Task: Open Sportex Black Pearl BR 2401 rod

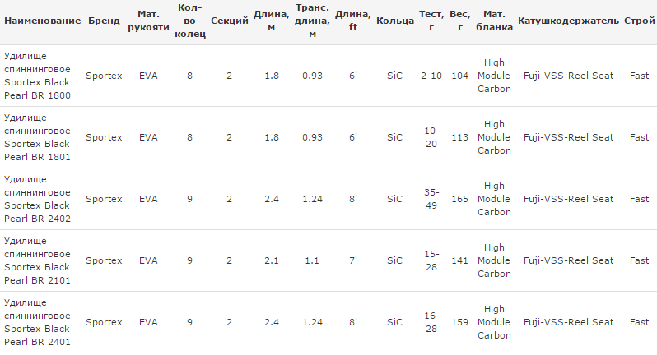Action: (37, 322)
